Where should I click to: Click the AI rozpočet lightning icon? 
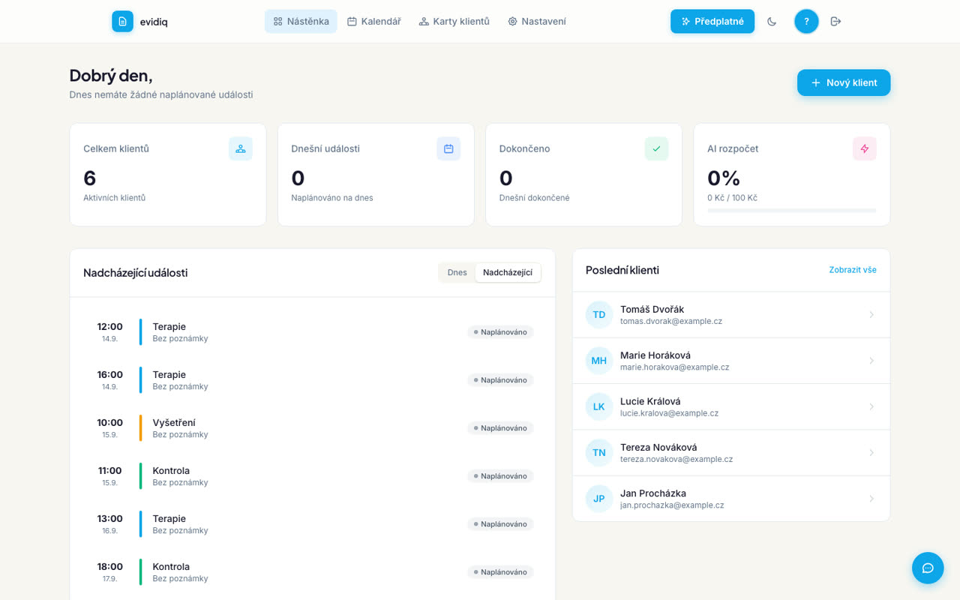pos(865,148)
